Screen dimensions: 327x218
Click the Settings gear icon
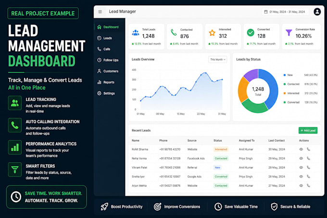(99, 93)
